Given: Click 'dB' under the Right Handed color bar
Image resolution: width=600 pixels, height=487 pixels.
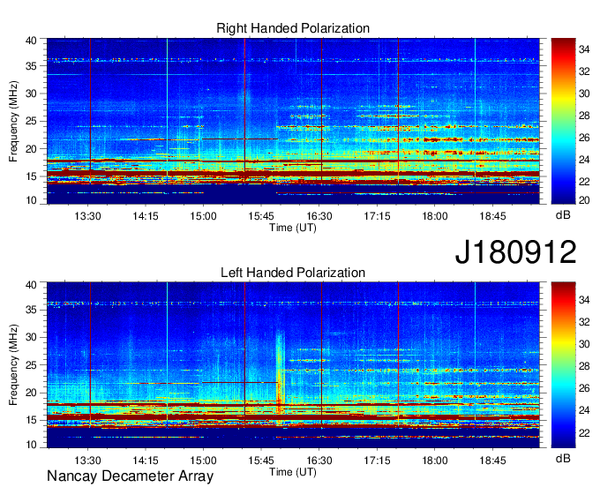Looking at the screenshot, I should (x=563, y=215).
